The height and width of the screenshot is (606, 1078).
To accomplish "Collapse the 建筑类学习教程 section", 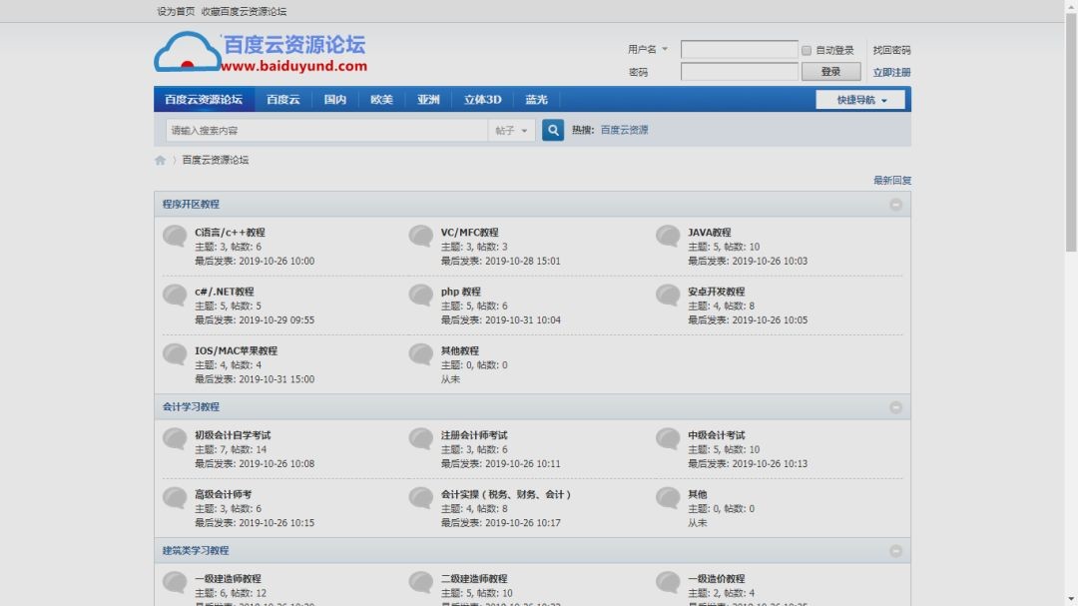I will [895, 551].
